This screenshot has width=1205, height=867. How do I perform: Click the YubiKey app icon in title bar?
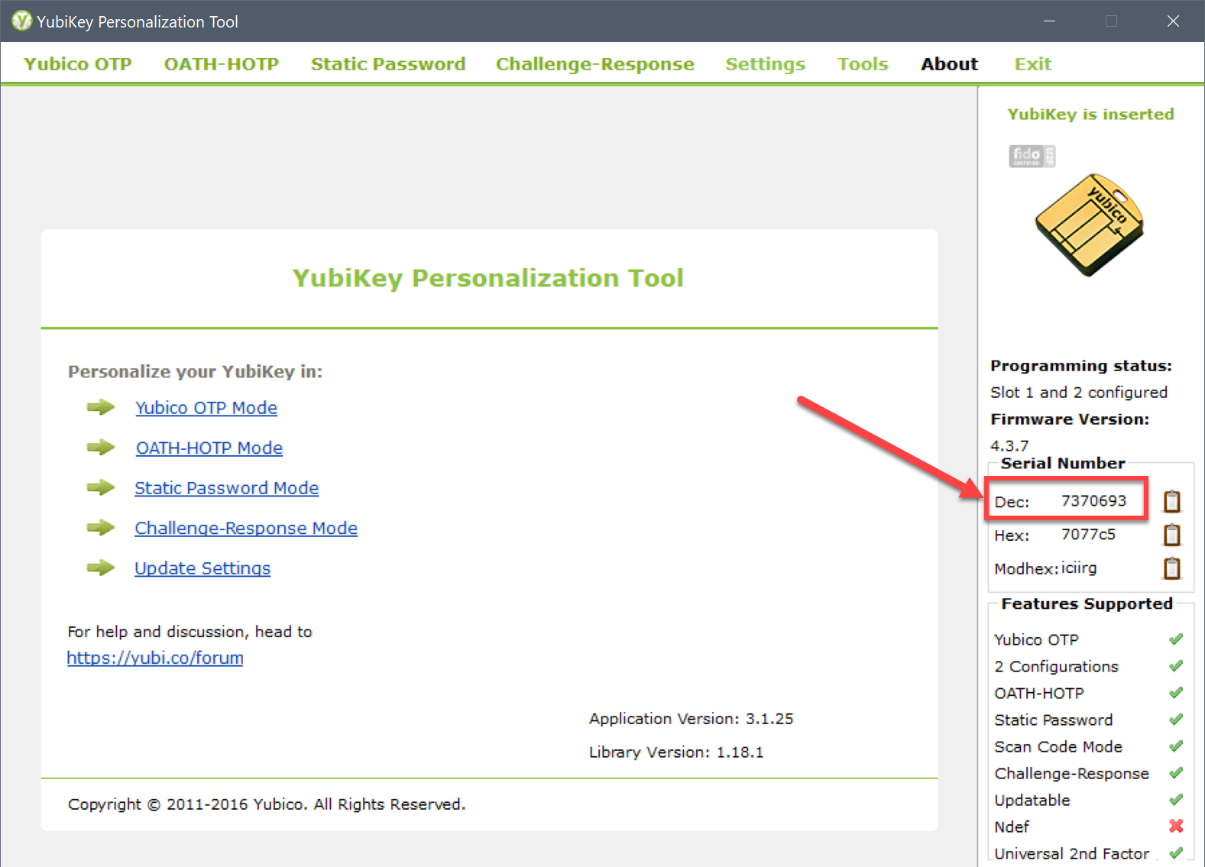21,21
